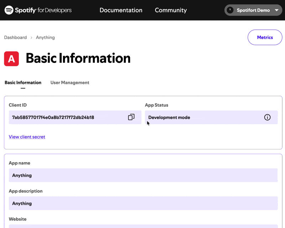View client secret
The height and width of the screenshot is (228, 285).
point(27,137)
